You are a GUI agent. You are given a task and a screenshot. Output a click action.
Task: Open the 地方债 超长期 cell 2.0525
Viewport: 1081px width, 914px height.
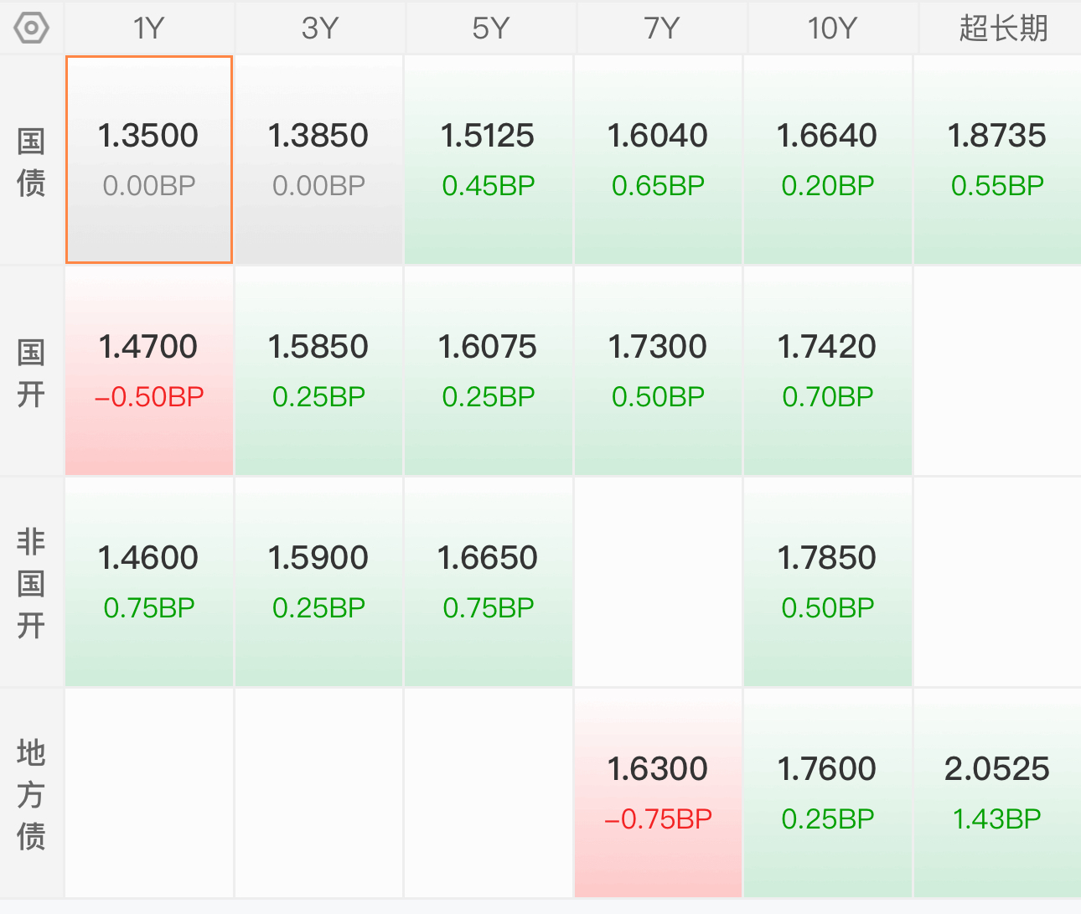point(997,793)
